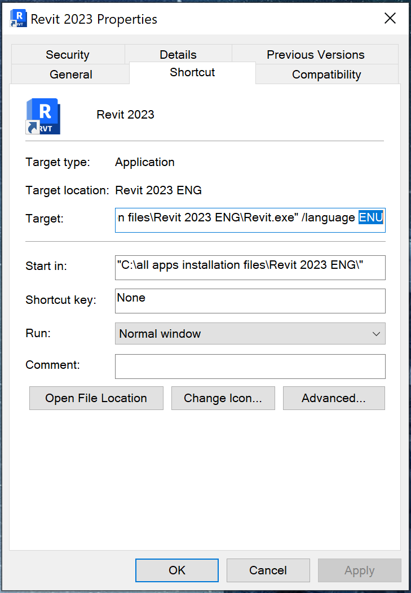The width and height of the screenshot is (411, 593).
Task: Confirm changes with the OK button
Action: click(177, 570)
